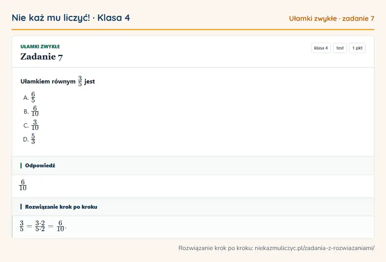Image resolution: width=386 pixels, height=262 pixels.
Task: Collapse 'Rozwiązanie krok po kroku' section
Action: click(x=193, y=207)
